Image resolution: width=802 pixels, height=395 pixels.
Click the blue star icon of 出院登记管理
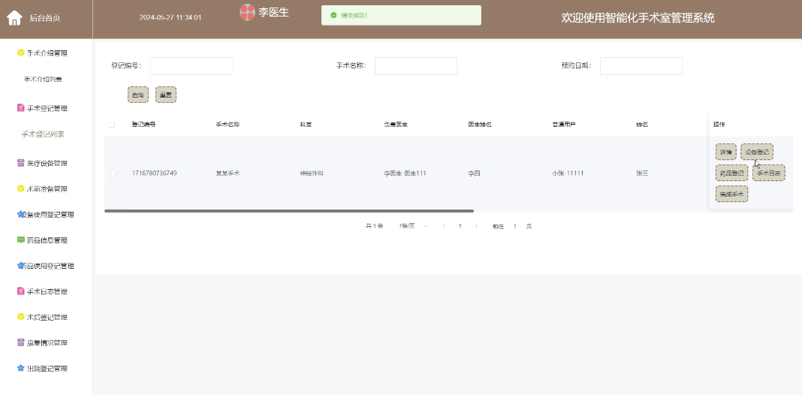[x=21, y=368]
